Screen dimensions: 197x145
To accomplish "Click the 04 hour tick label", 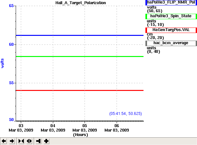I will click(x=53, y=126).
